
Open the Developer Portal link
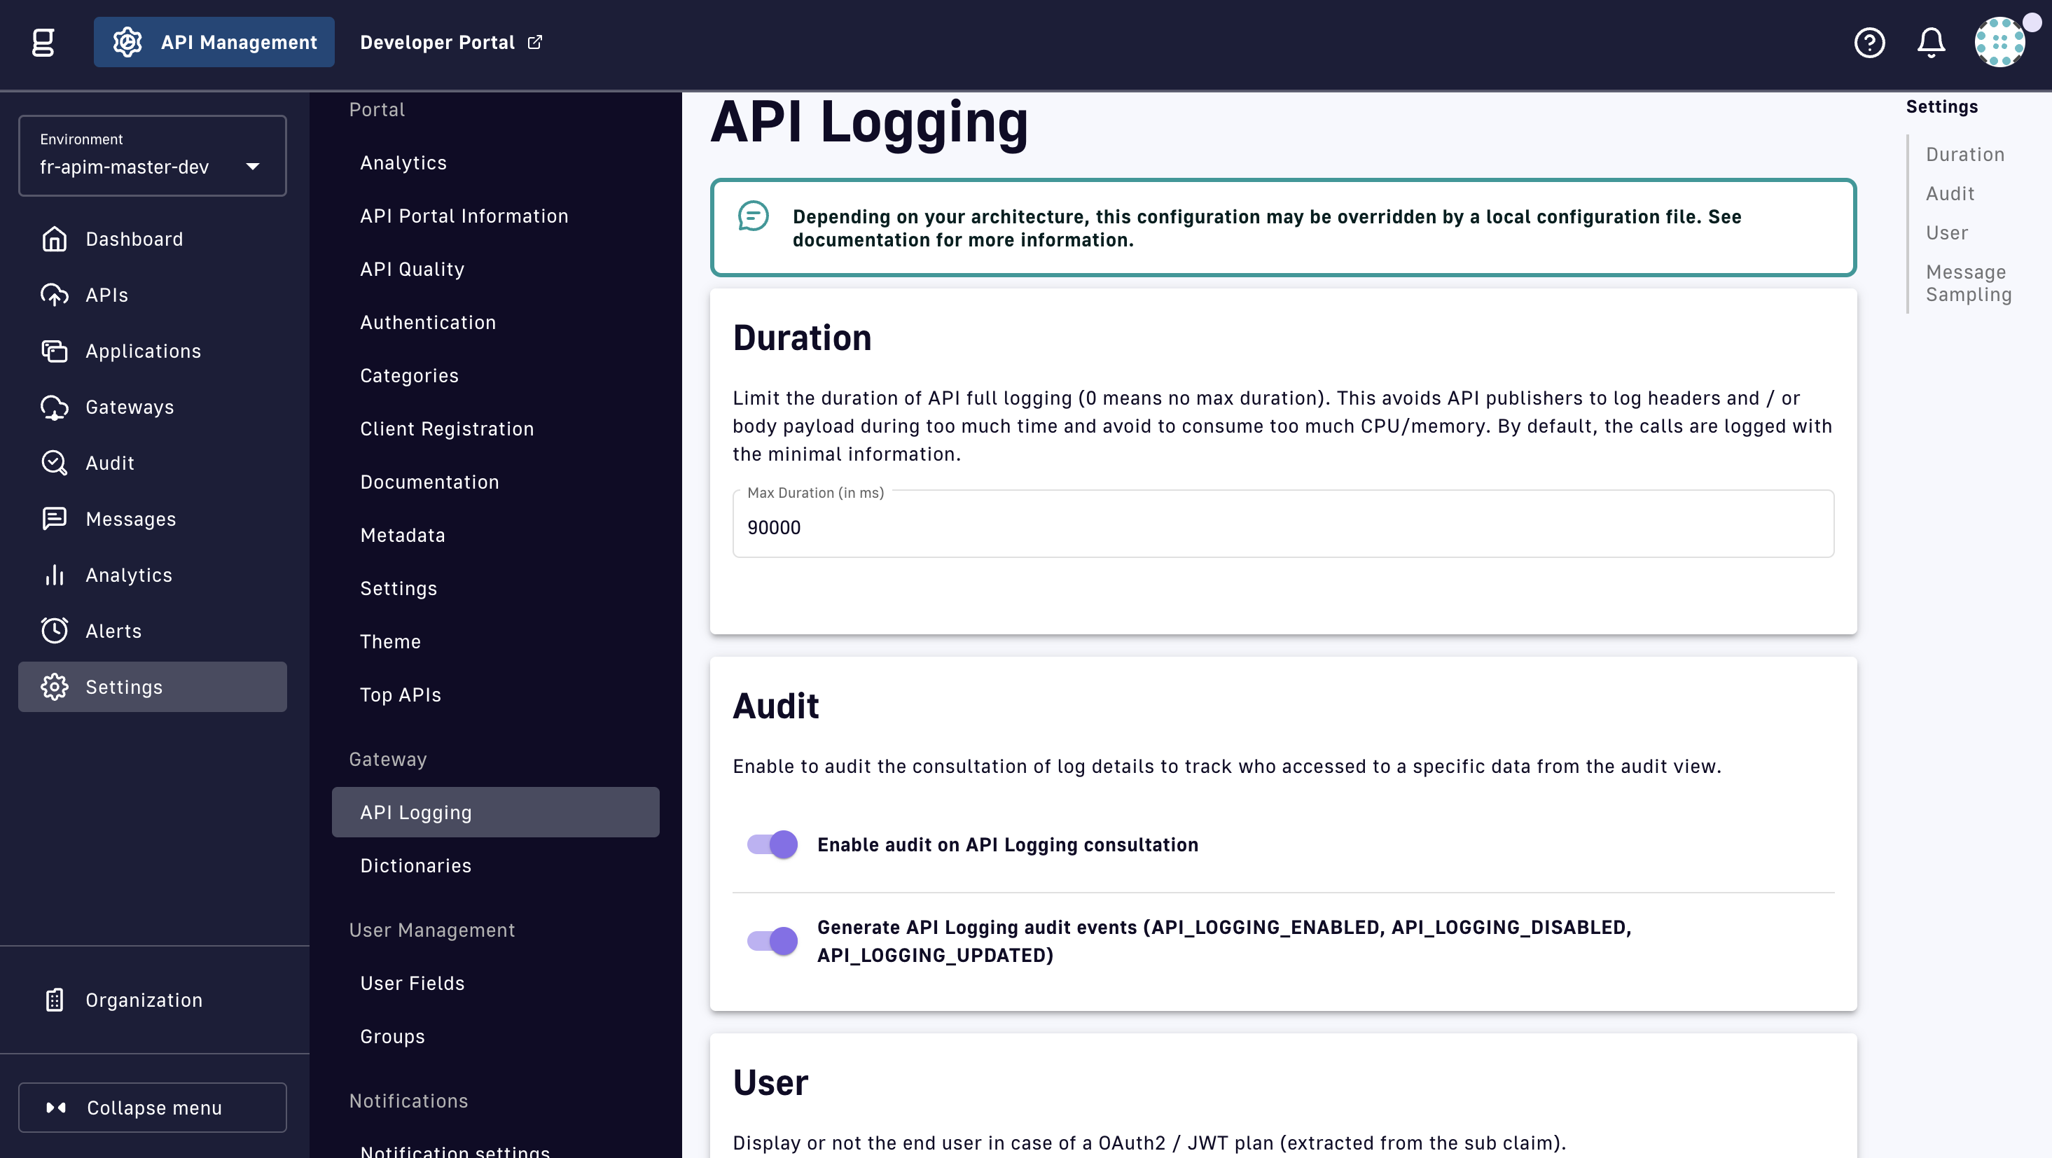pyautogui.click(x=451, y=42)
